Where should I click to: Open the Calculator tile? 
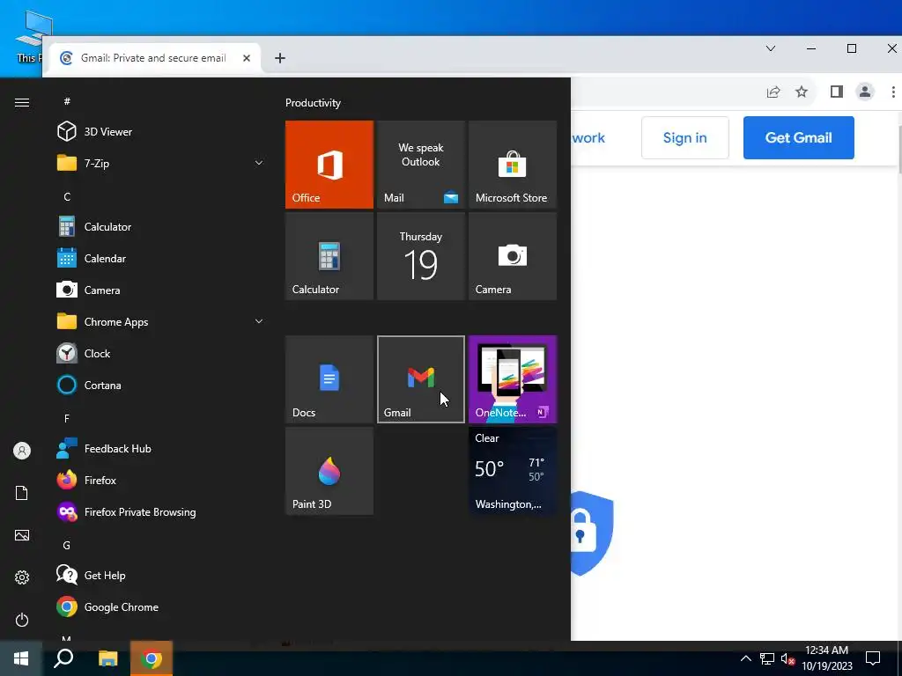[x=329, y=256]
